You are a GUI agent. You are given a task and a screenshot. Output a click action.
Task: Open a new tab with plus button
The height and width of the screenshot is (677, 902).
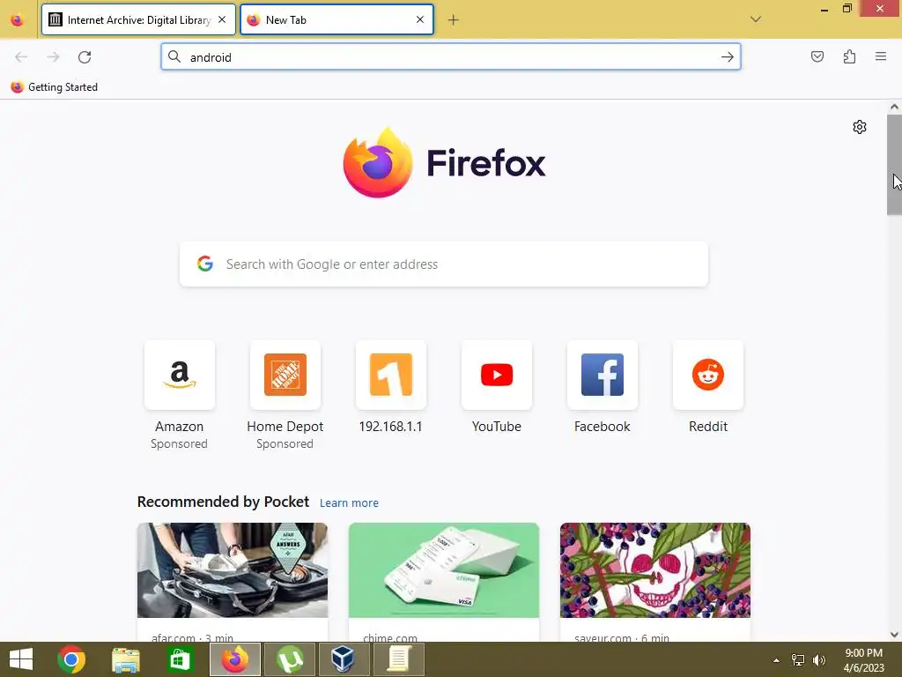click(x=454, y=20)
